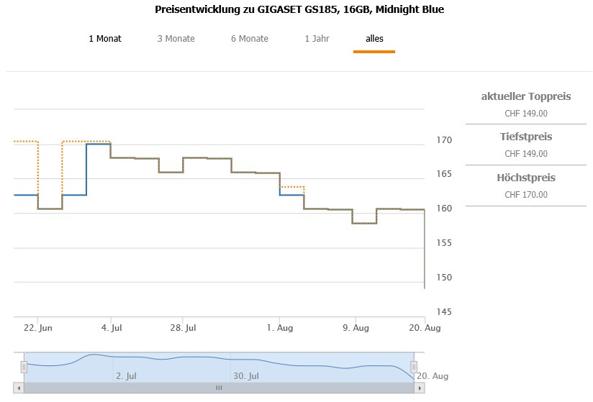Screen dimensions: 593x402
Task: Click the 28. Jul x-axis label
Action: pos(184,328)
